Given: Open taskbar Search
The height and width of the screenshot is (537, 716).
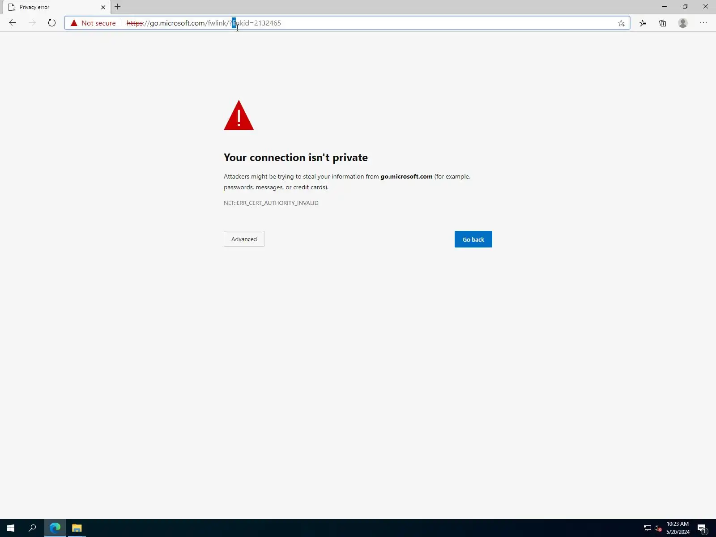Looking at the screenshot, I should click(x=32, y=528).
